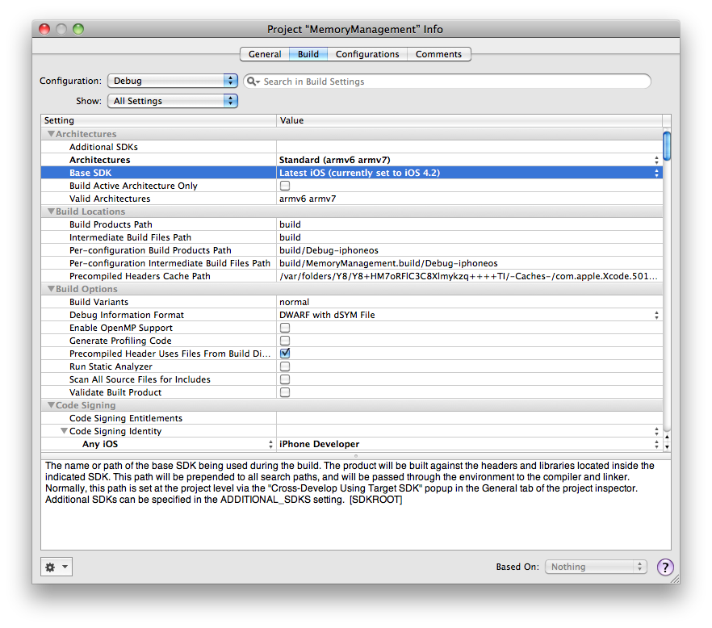712x628 pixels.
Task: Click the Value column header
Action: pos(470,120)
